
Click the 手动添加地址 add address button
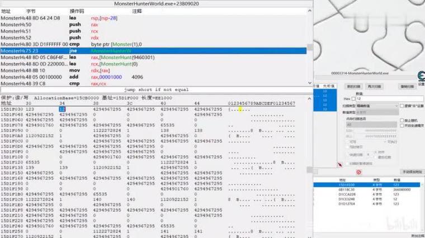point(412,172)
